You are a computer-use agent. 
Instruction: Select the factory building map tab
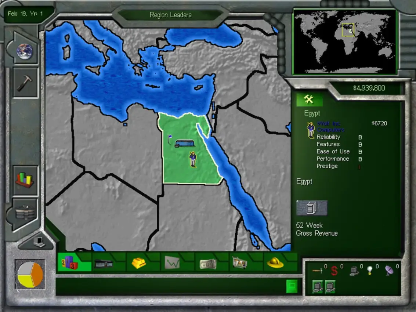(104, 263)
